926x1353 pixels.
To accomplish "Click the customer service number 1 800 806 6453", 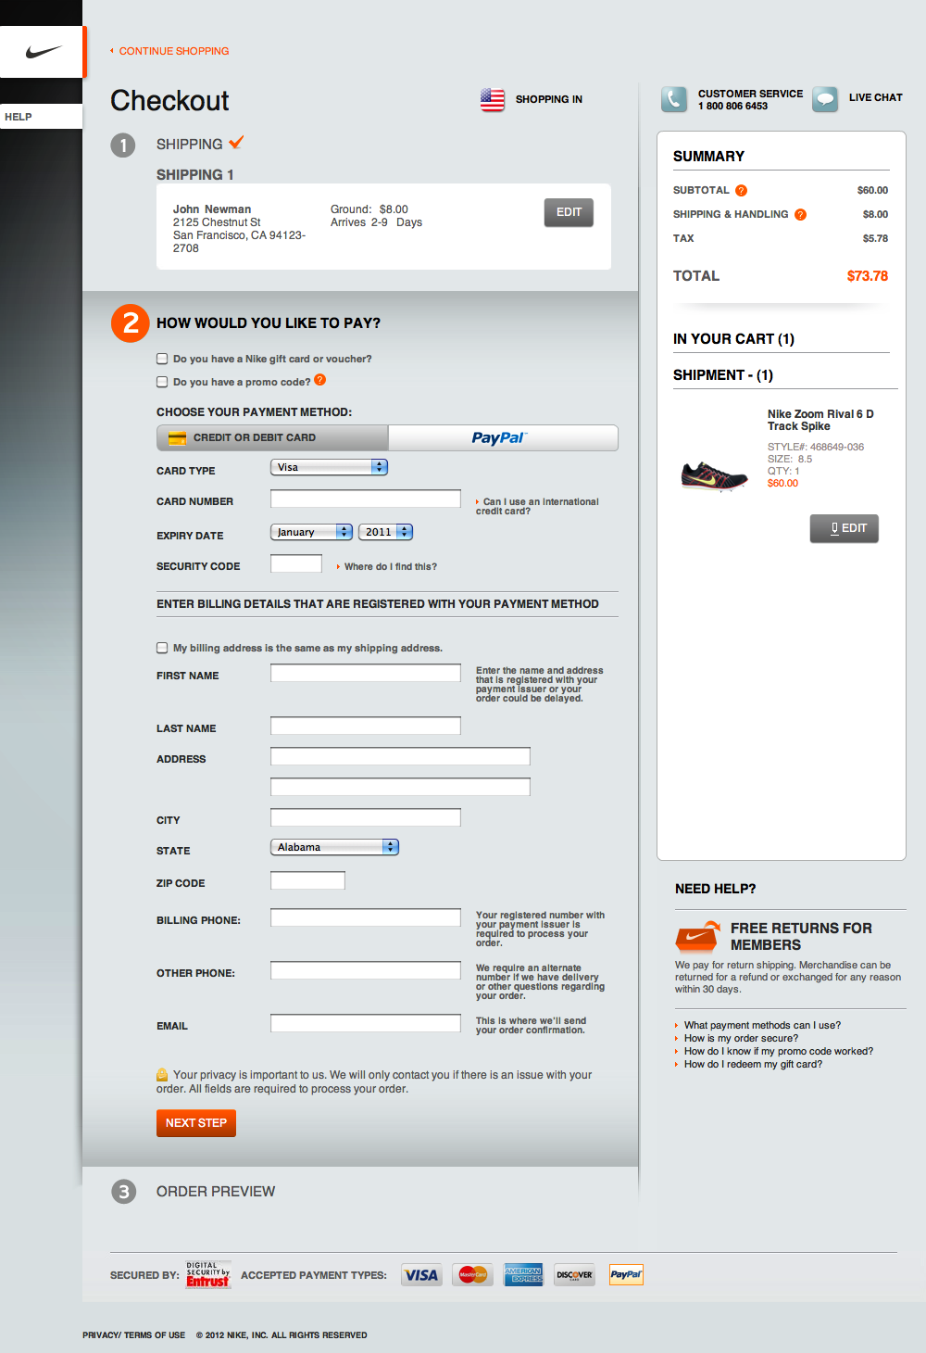I will 732,106.
